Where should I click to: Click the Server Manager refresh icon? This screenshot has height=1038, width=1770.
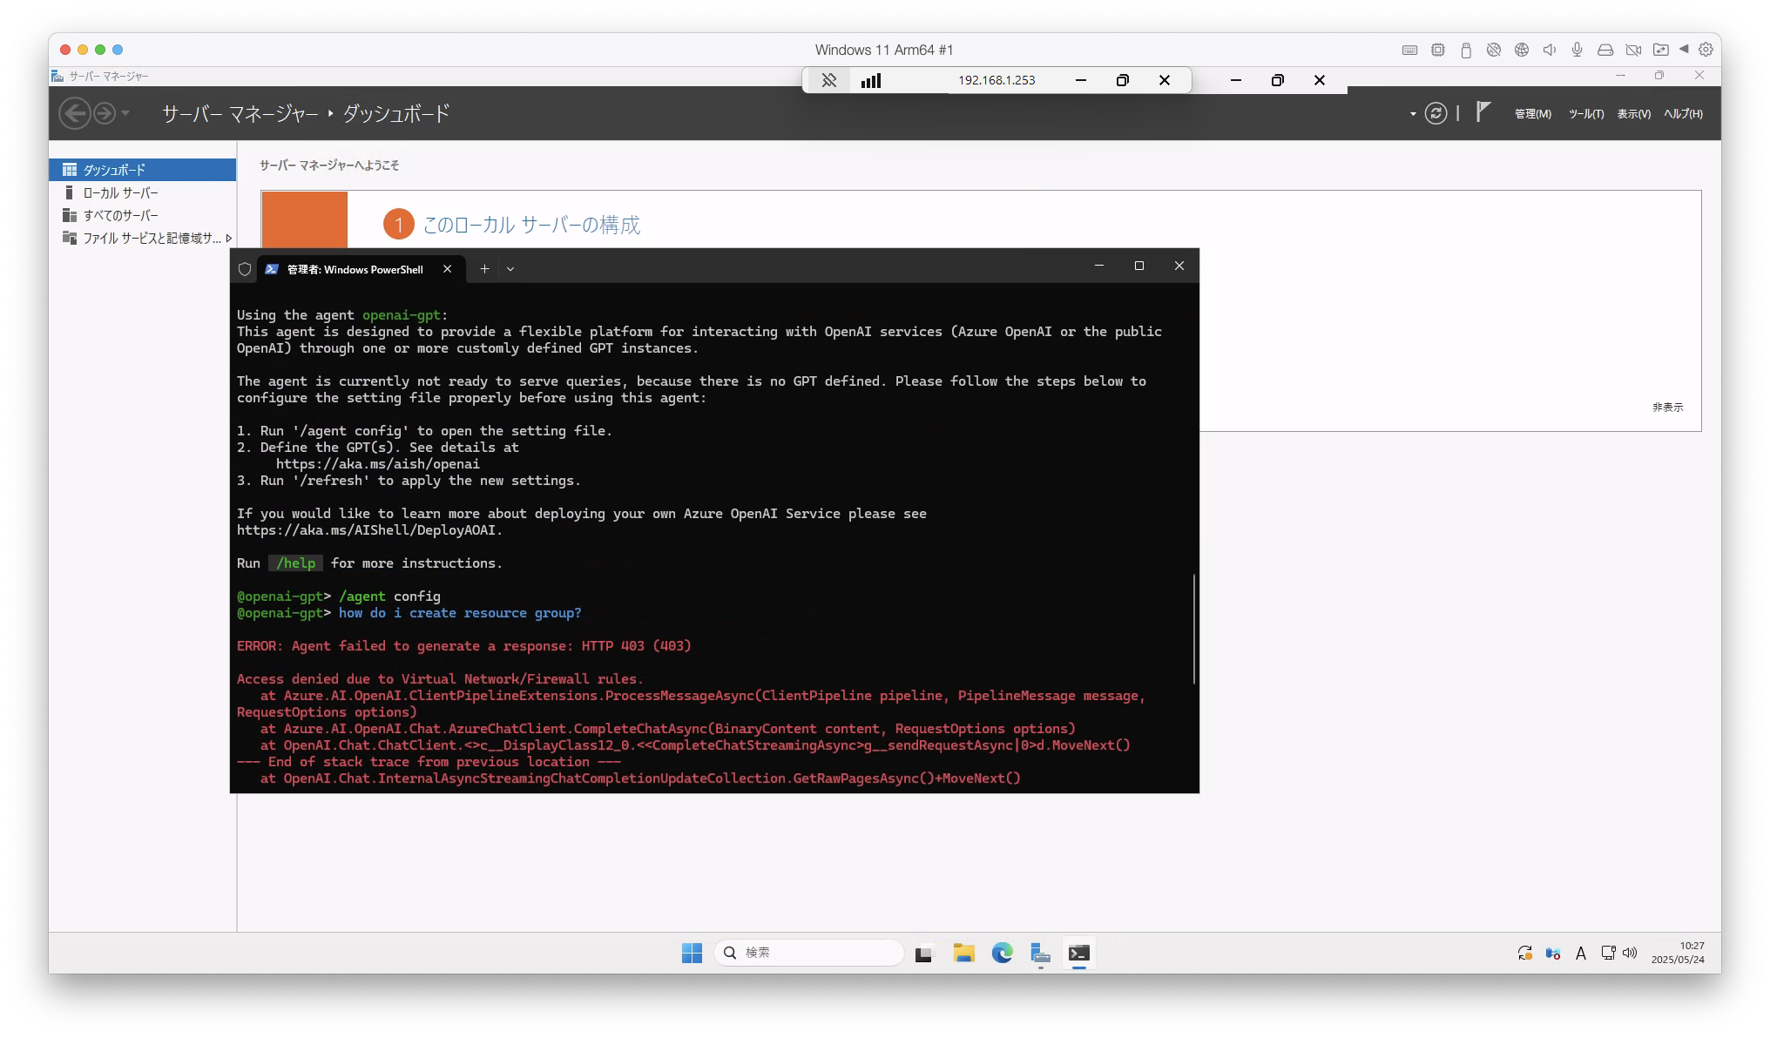(1436, 113)
